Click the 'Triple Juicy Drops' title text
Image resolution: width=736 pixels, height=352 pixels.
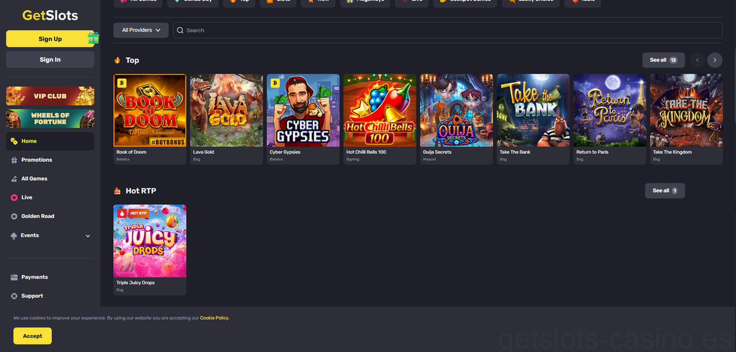click(135, 283)
